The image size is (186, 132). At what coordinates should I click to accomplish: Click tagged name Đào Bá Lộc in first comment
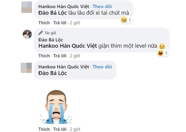[x=52, y=13]
